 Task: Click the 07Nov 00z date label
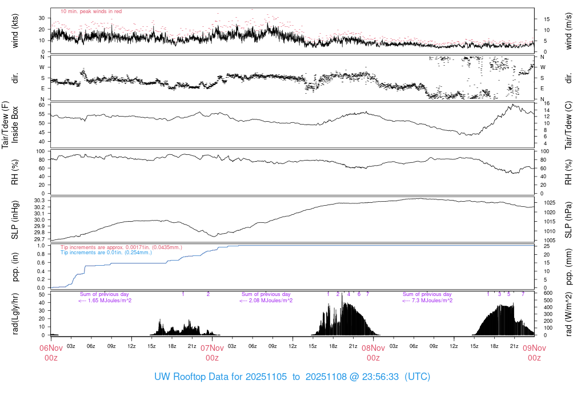tap(212, 353)
